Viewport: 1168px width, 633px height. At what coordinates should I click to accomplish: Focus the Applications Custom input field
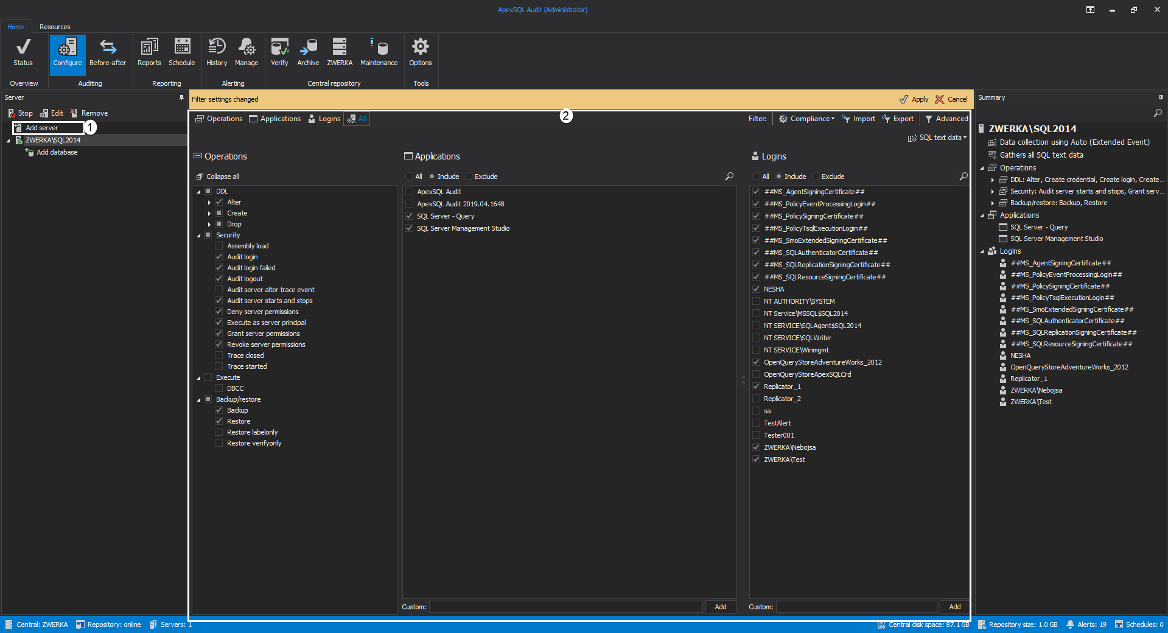pos(566,607)
